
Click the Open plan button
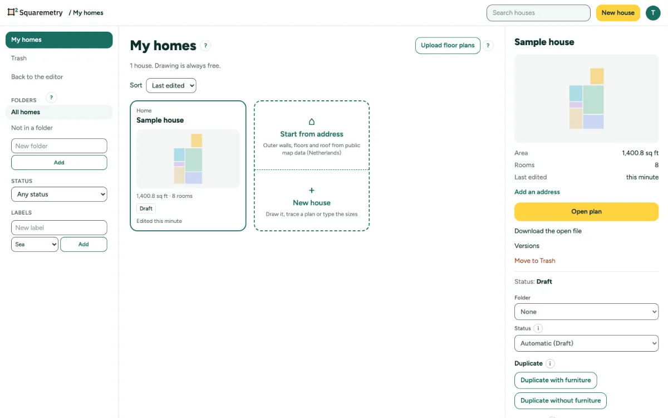586,212
